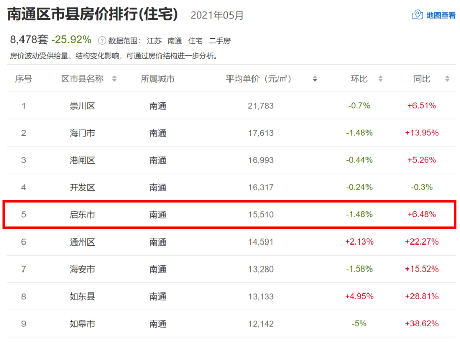Image resolution: width=460 pixels, height=342 pixels.
Task: Open the 地图查看 map view link
Action: (441, 16)
